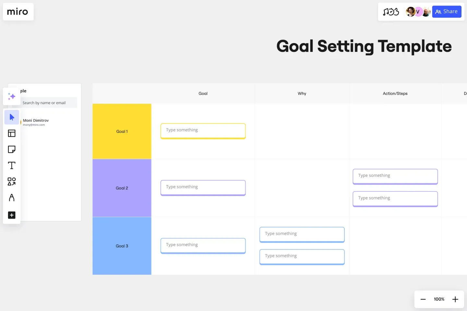Image resolution: width=467 pixels, height=311 pixels.
Task: Open the 100% zoom level menu
Action: (439, 299)
